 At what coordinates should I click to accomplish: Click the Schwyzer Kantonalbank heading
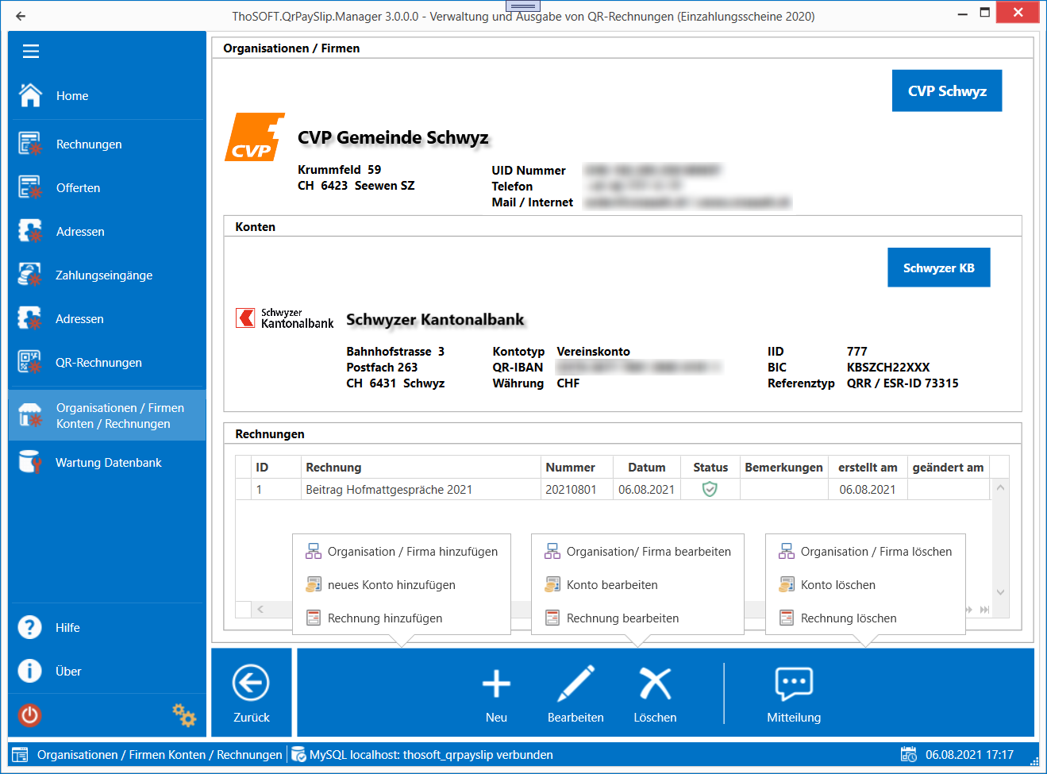(435, 319)
